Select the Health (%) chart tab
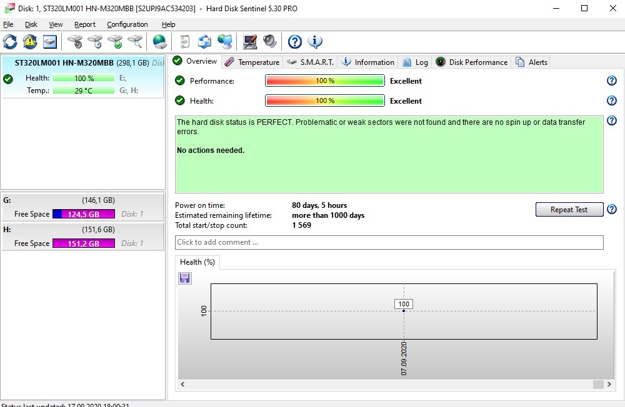Screen dimensions: 625x407 pyautogui.click(x=197, y=262)
